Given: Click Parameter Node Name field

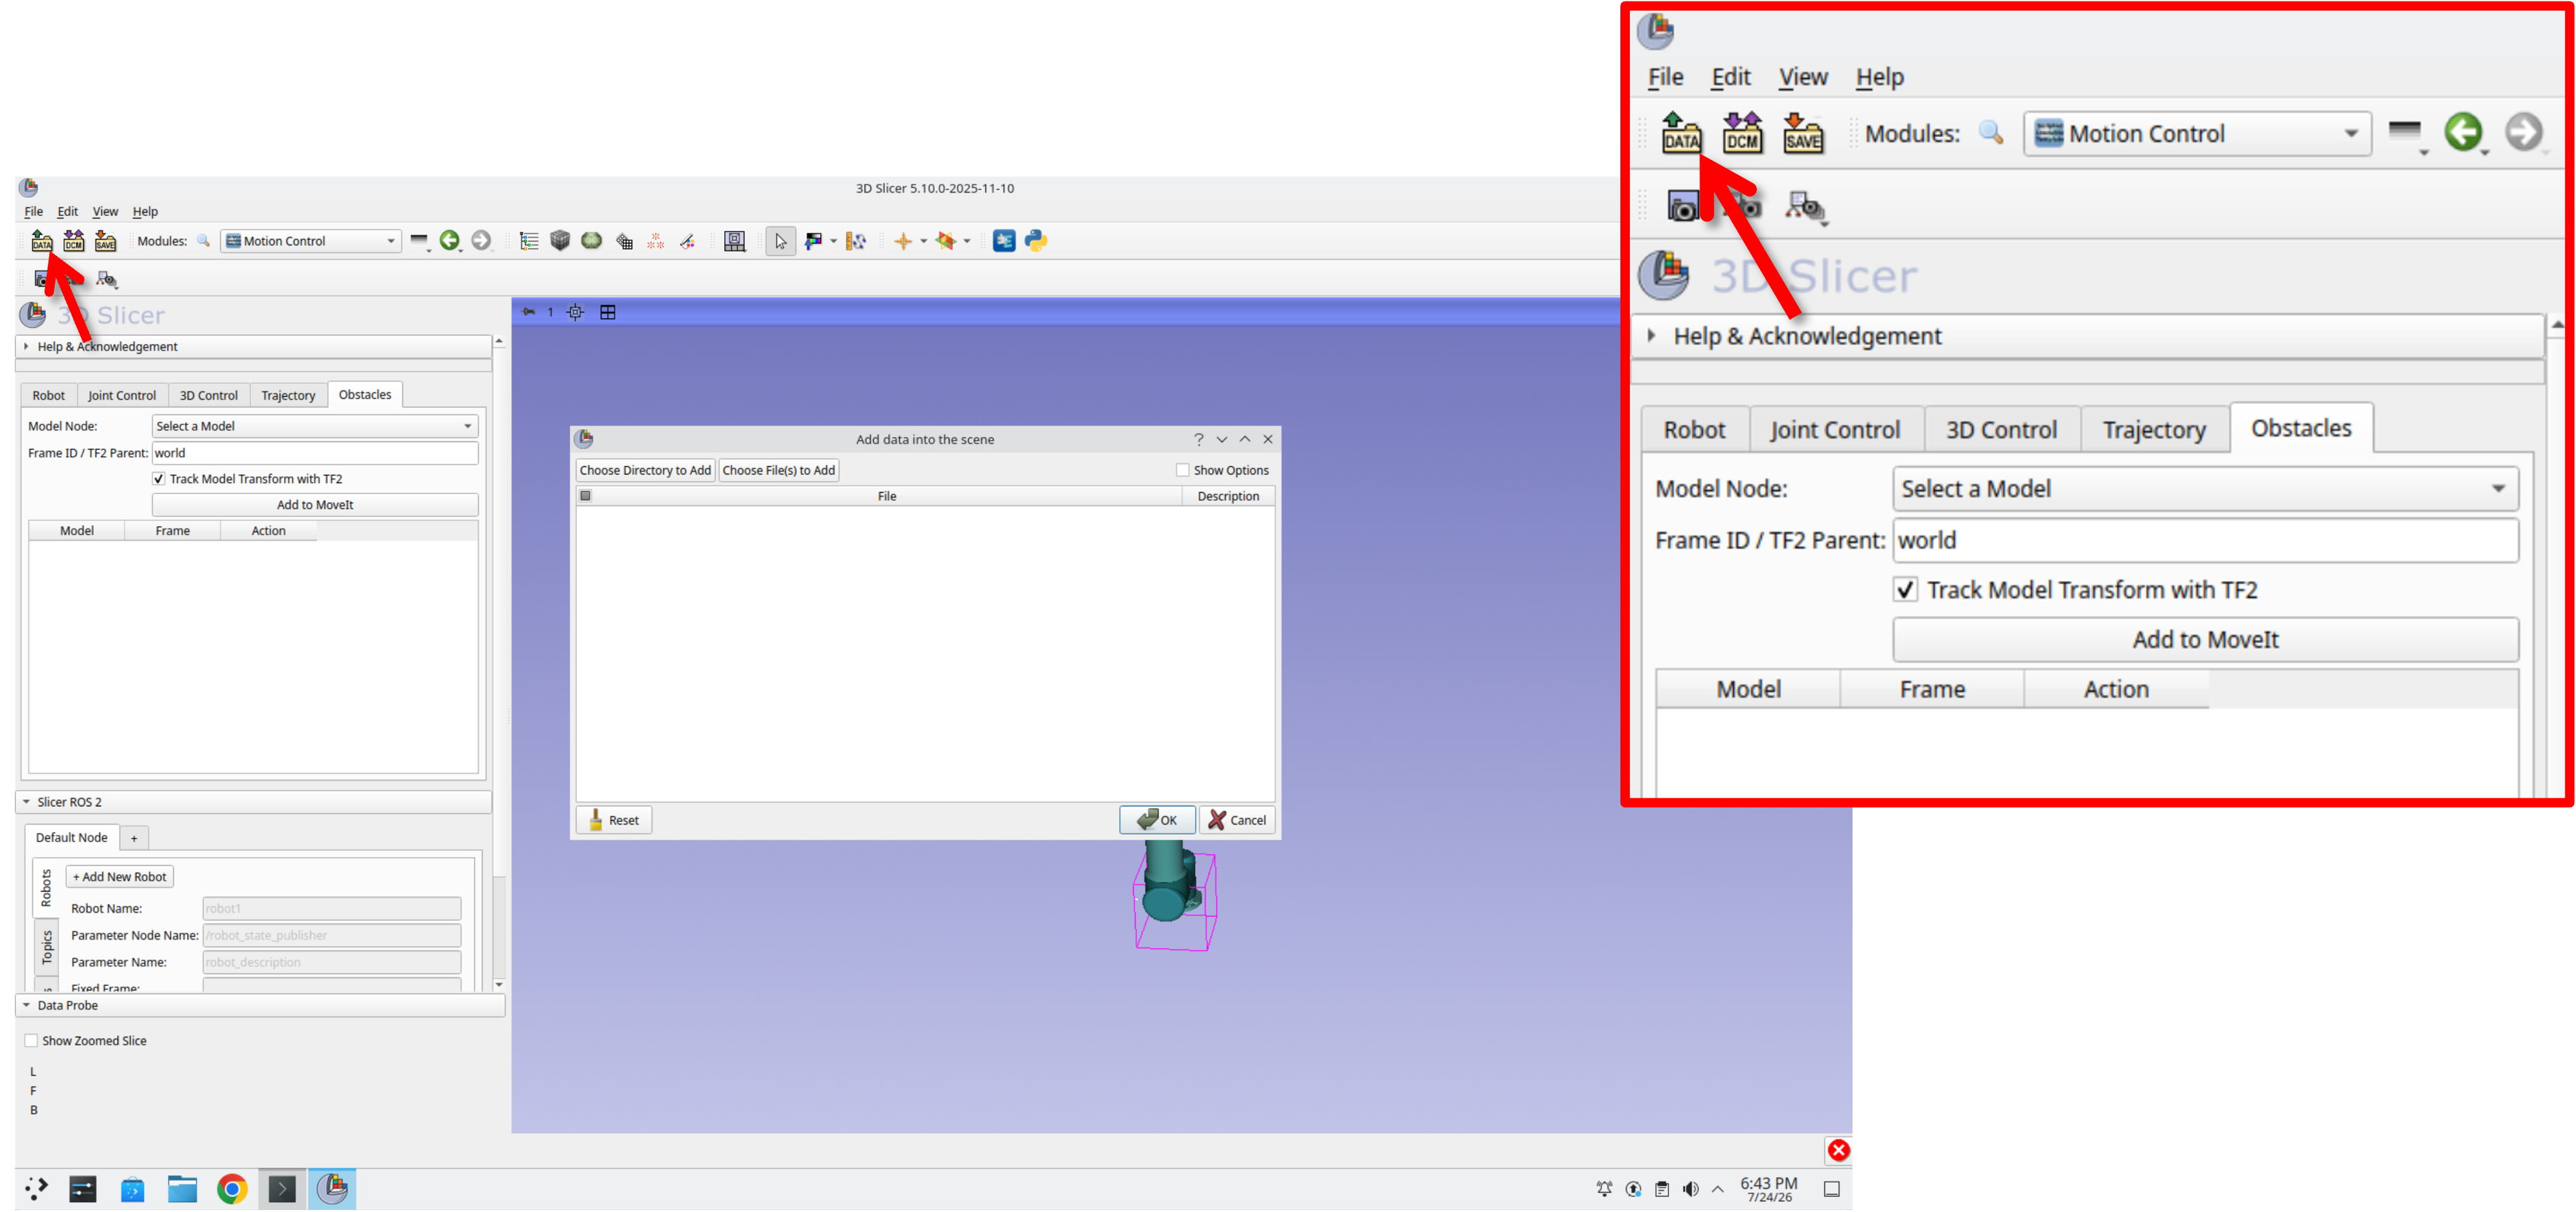Looking at the screenshot, I should [332, 936].
